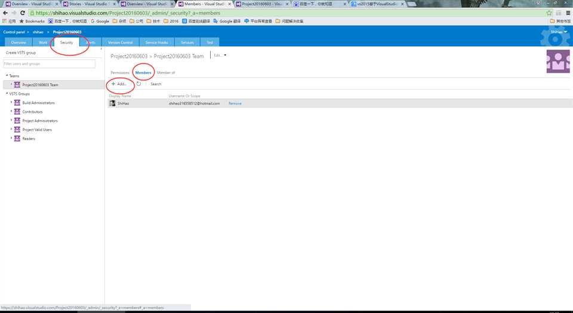The image size is (573, 313).
Task: Click the Remove link for ShiHao
Action: click(x=235, y=103)
